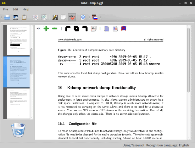Zoom out with the green minus icon

[x=55, y=29]
